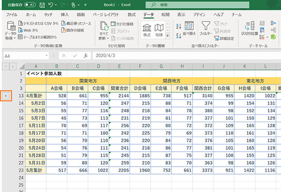Image resolution: width=281 pixels, height=192 pixels.
Task: Click the Insert Function fx button
Action: 85,55
